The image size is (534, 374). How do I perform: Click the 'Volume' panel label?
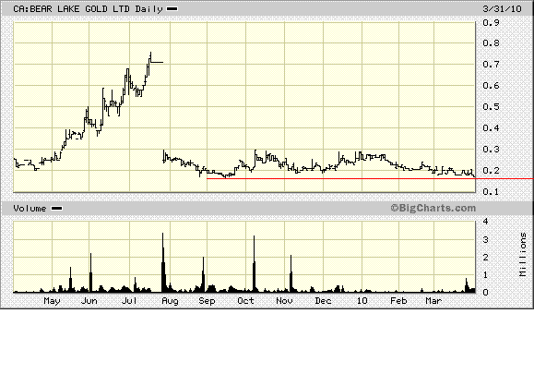(x=30, y=209)
